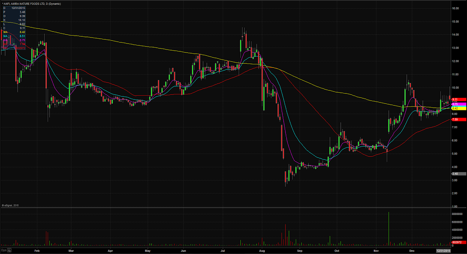467x254 pixels.
Task: Click the yellow MA 8.42 row in data box
Action: (14, 32)
